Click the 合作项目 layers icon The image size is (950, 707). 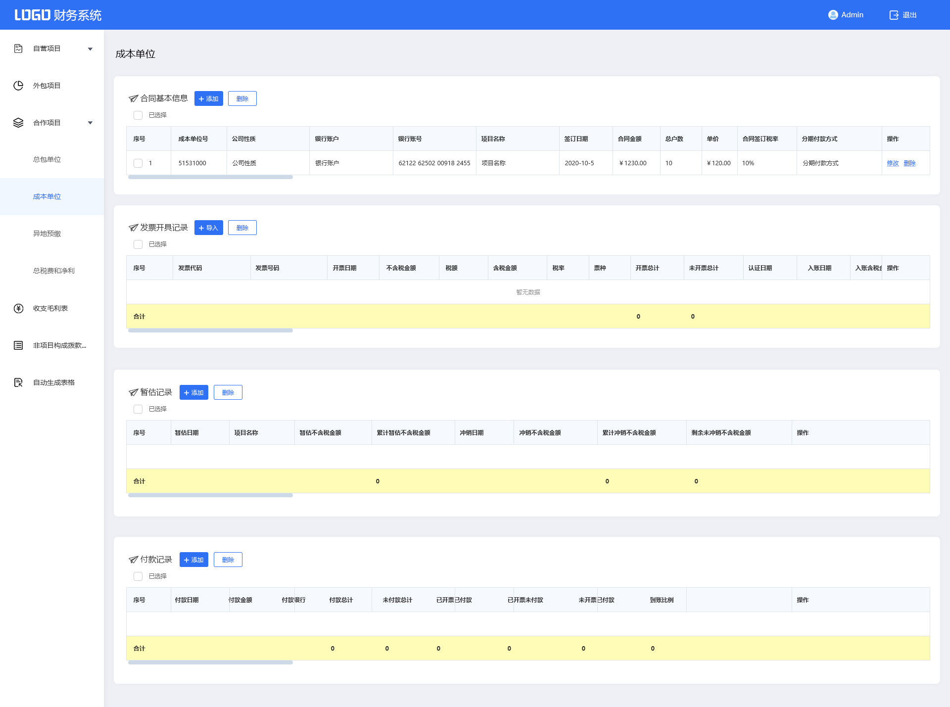click(x=18, y=123)
